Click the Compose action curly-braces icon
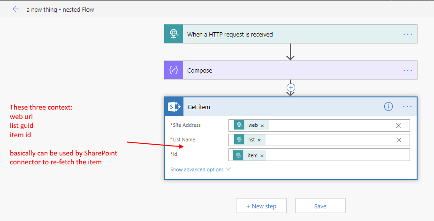Screen dimensions: 434x221 tap(174, 70)
